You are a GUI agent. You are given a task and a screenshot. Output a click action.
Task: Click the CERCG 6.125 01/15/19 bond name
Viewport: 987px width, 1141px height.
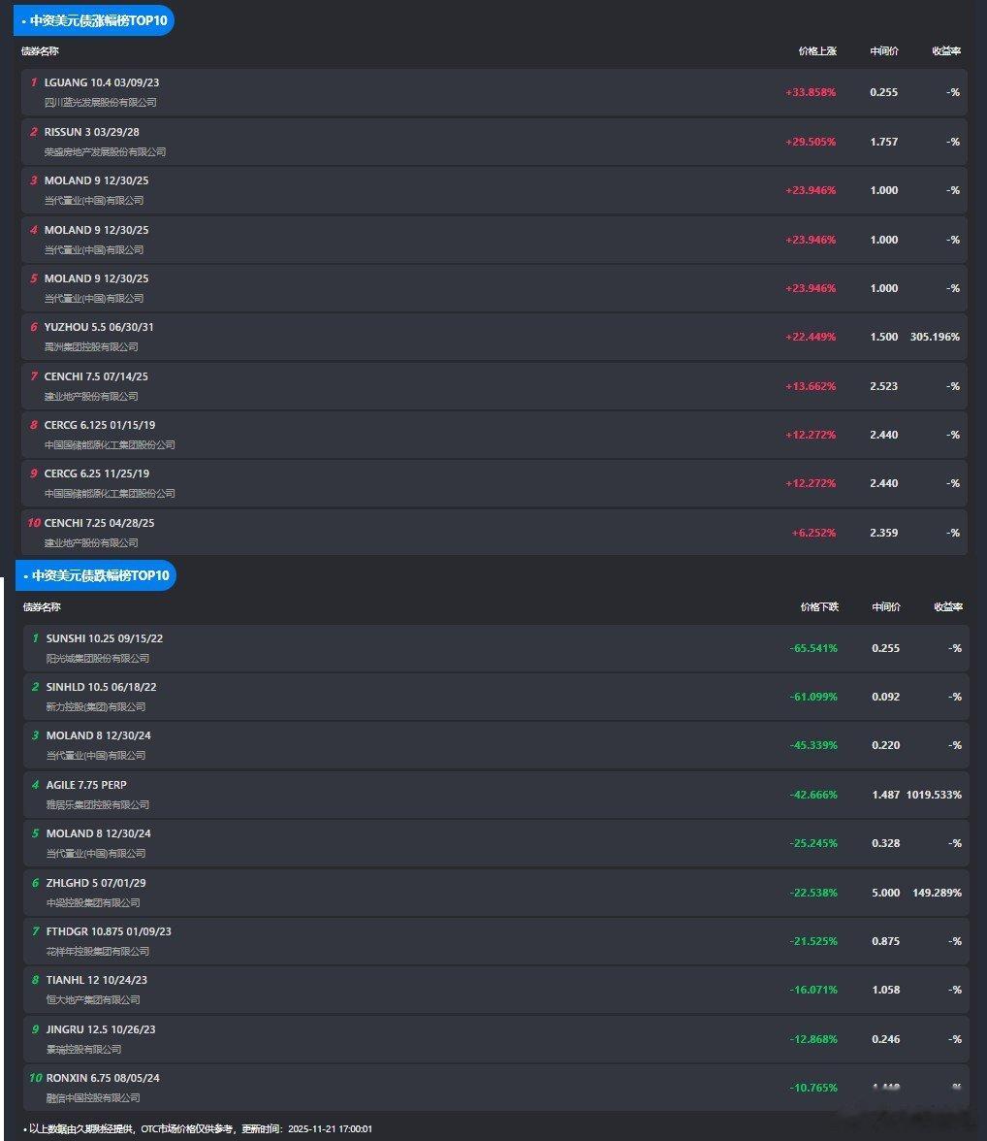[100, 425]
